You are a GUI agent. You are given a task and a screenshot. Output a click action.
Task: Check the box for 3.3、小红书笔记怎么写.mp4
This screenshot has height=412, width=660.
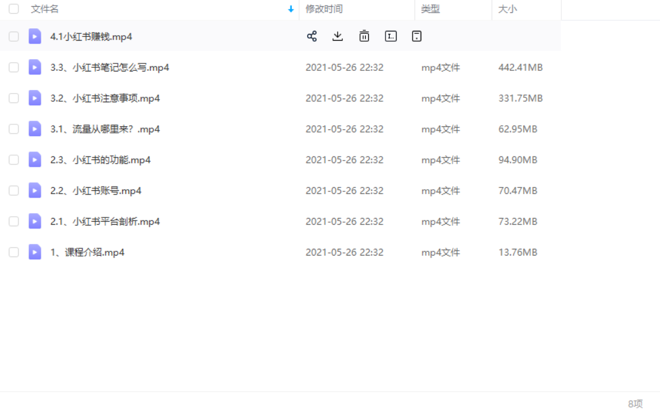pyautogui.click(x=14, y=67)
